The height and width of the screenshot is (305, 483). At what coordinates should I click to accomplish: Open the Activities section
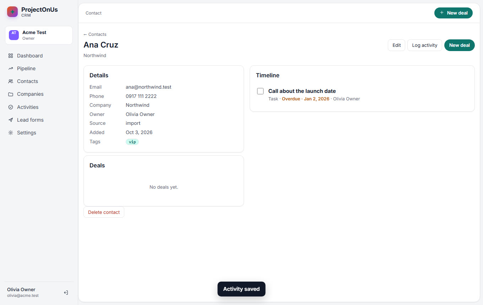tap(39, 107)
